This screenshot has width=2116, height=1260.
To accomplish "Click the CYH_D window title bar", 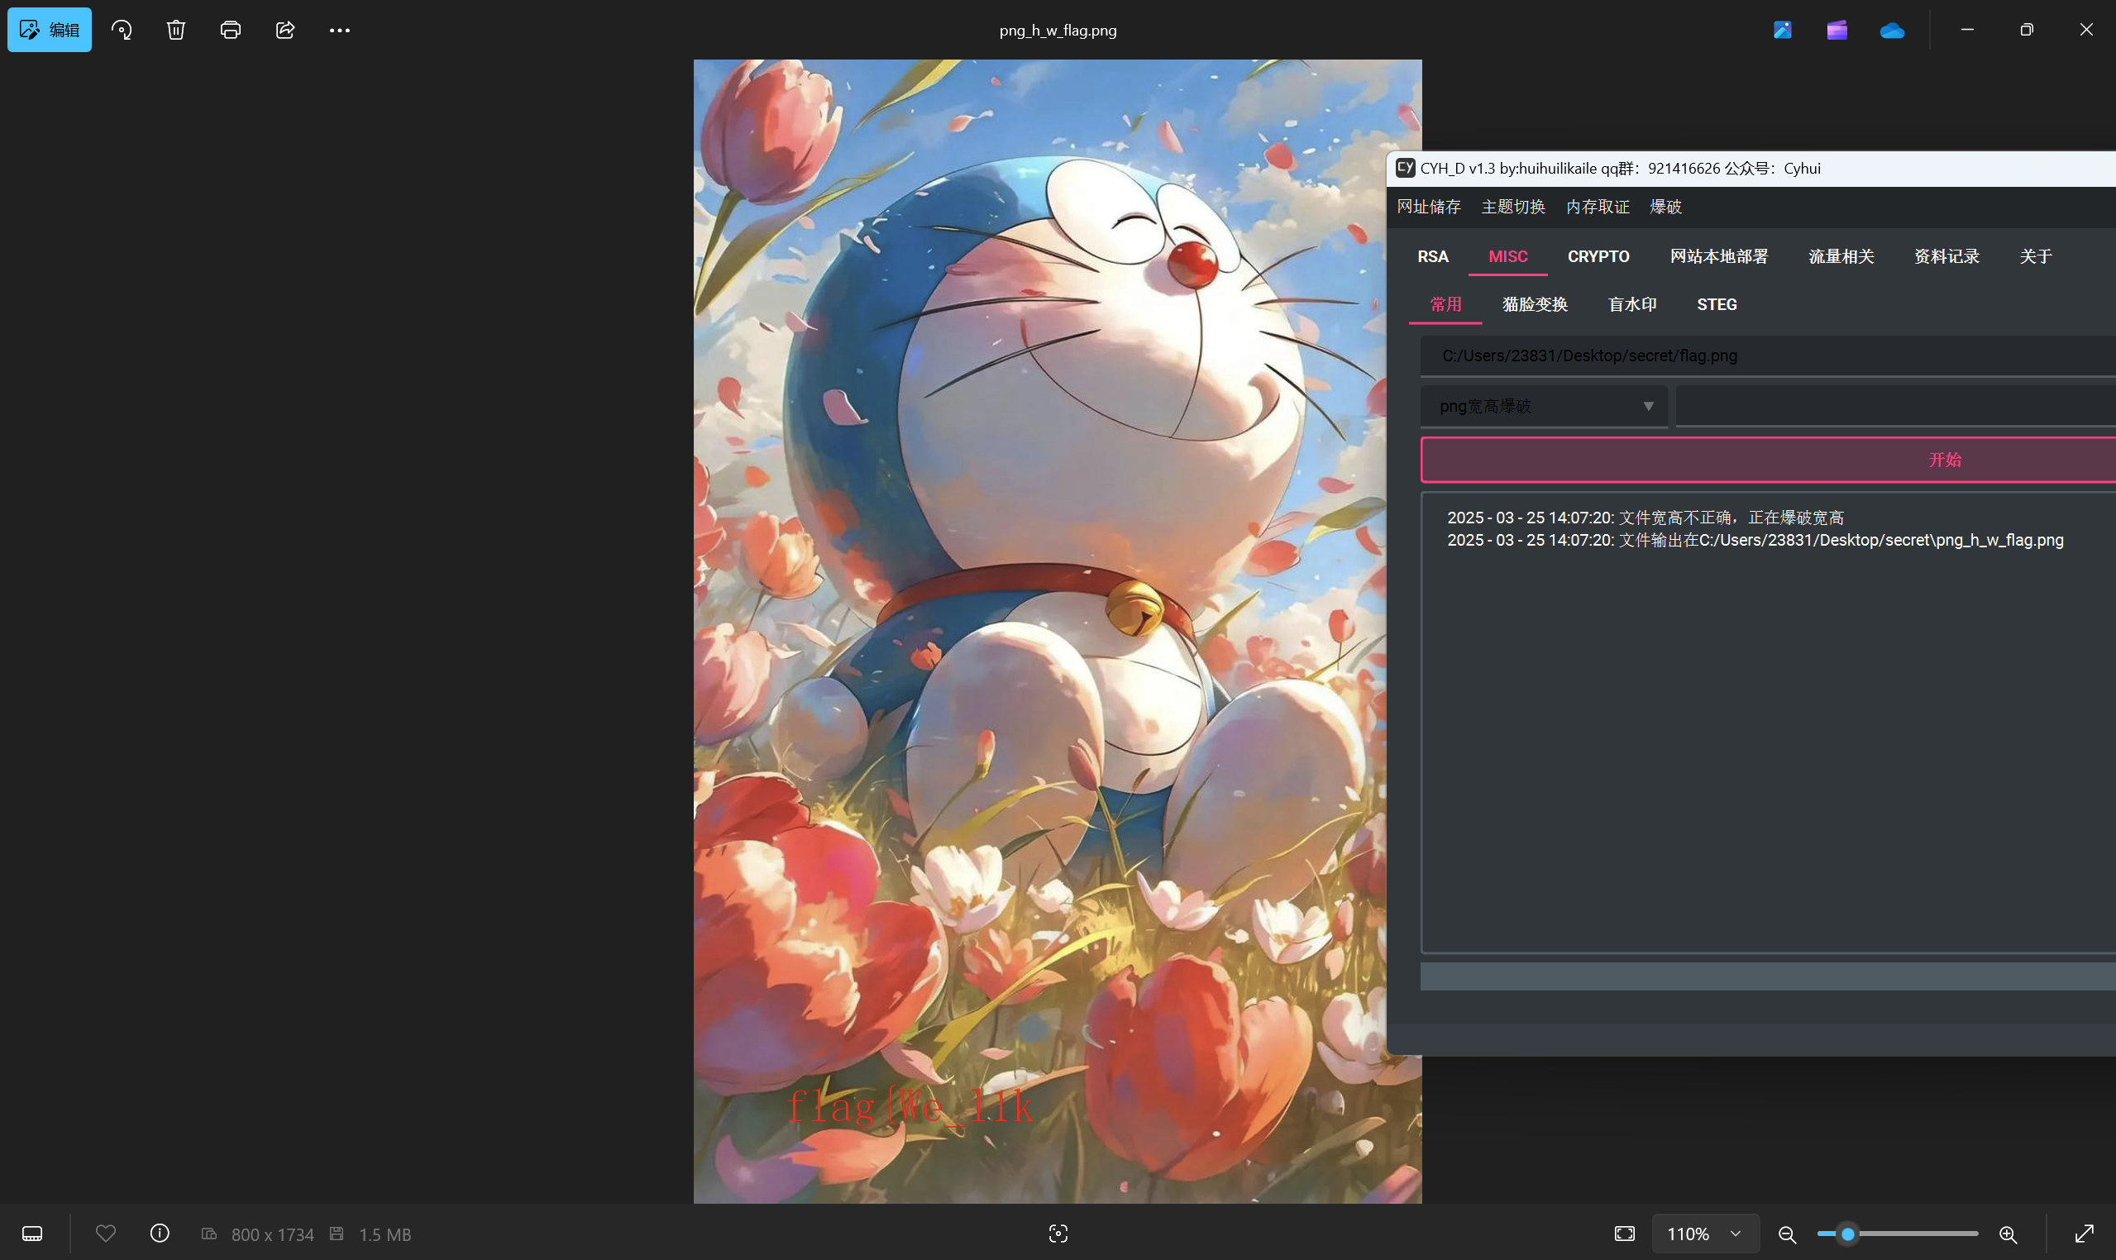I will pos(1751,168).
